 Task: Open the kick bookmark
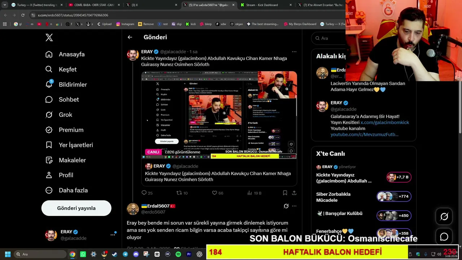191,24
